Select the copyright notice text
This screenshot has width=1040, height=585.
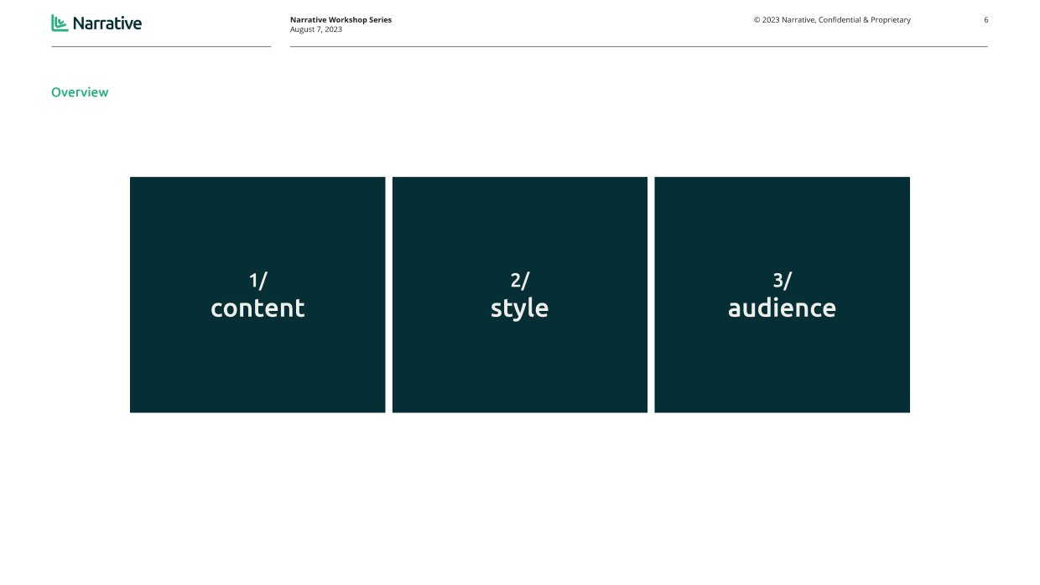point(832,19)
